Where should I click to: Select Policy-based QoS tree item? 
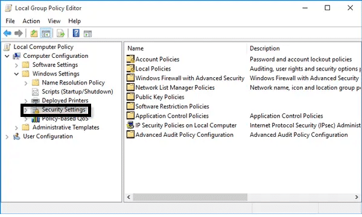pos(65,119)
